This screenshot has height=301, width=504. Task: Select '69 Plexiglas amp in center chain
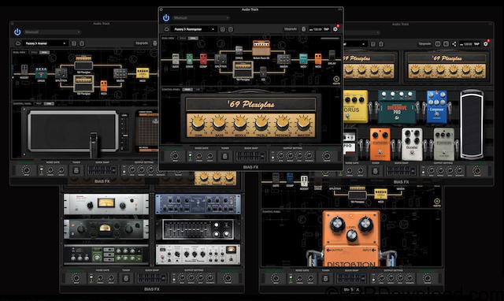pyautogui.click(x=243, y=69)
